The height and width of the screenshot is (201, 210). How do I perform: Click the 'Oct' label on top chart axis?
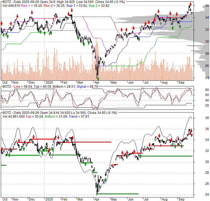point(5,83)
